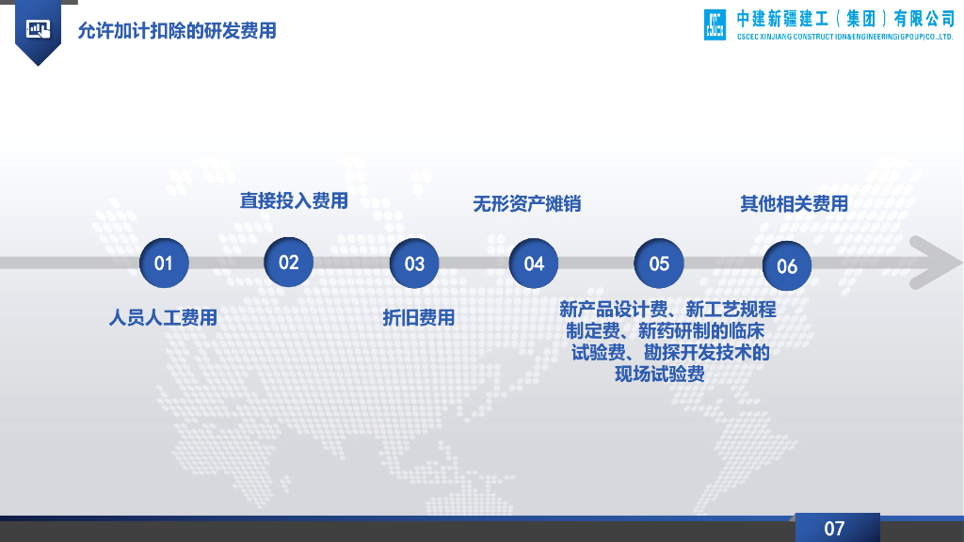
Task: Click the label 无形资产摊销
Action: pos(527,203)
